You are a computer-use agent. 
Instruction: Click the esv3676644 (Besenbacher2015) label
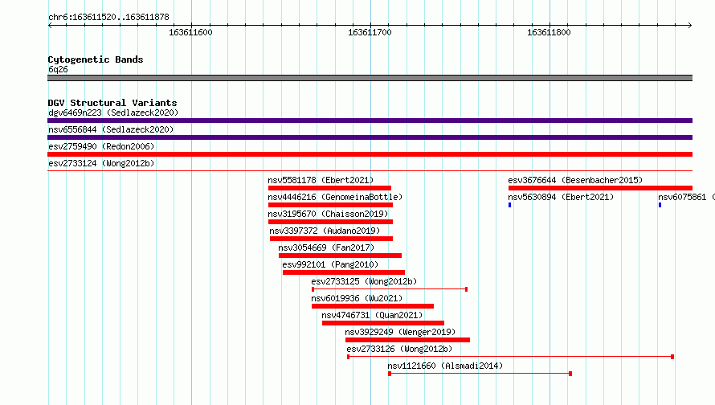pos(575,180)
